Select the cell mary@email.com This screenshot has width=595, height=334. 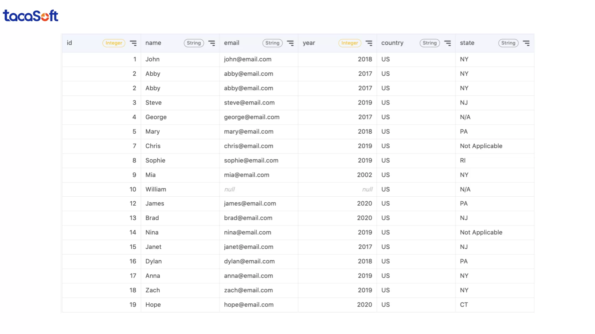click(x=259, y=132)
